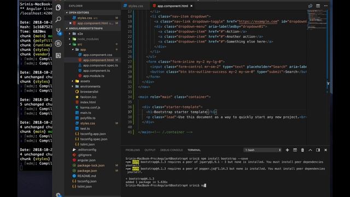This screenshot has height=197, width=350.
Task: Open the Search view icon
Action: (x=59, y=20)
